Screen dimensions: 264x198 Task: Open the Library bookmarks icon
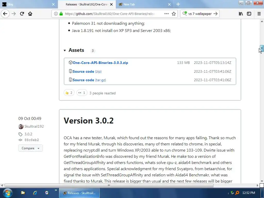click(x=241, y=14)
